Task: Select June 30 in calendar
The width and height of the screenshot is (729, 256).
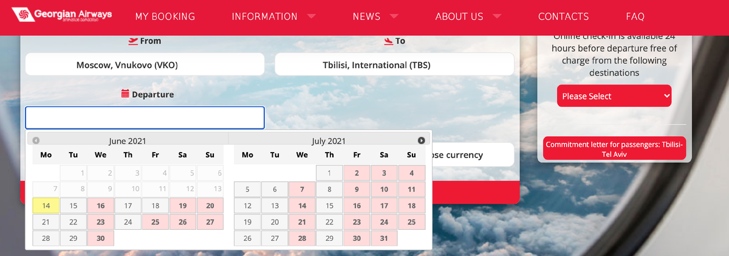Action: pos(101,238)
